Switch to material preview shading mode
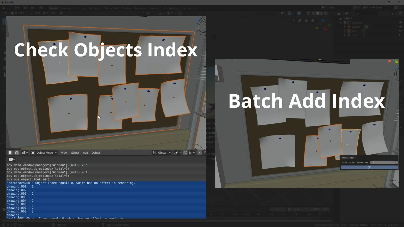 [x=321, y=13]
